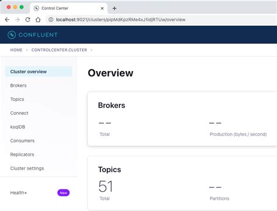Image resolution: width=277 pixels, height=211 pixels.
Task: Open Brokers in the sidebar
Action: (x=18, y=86)
